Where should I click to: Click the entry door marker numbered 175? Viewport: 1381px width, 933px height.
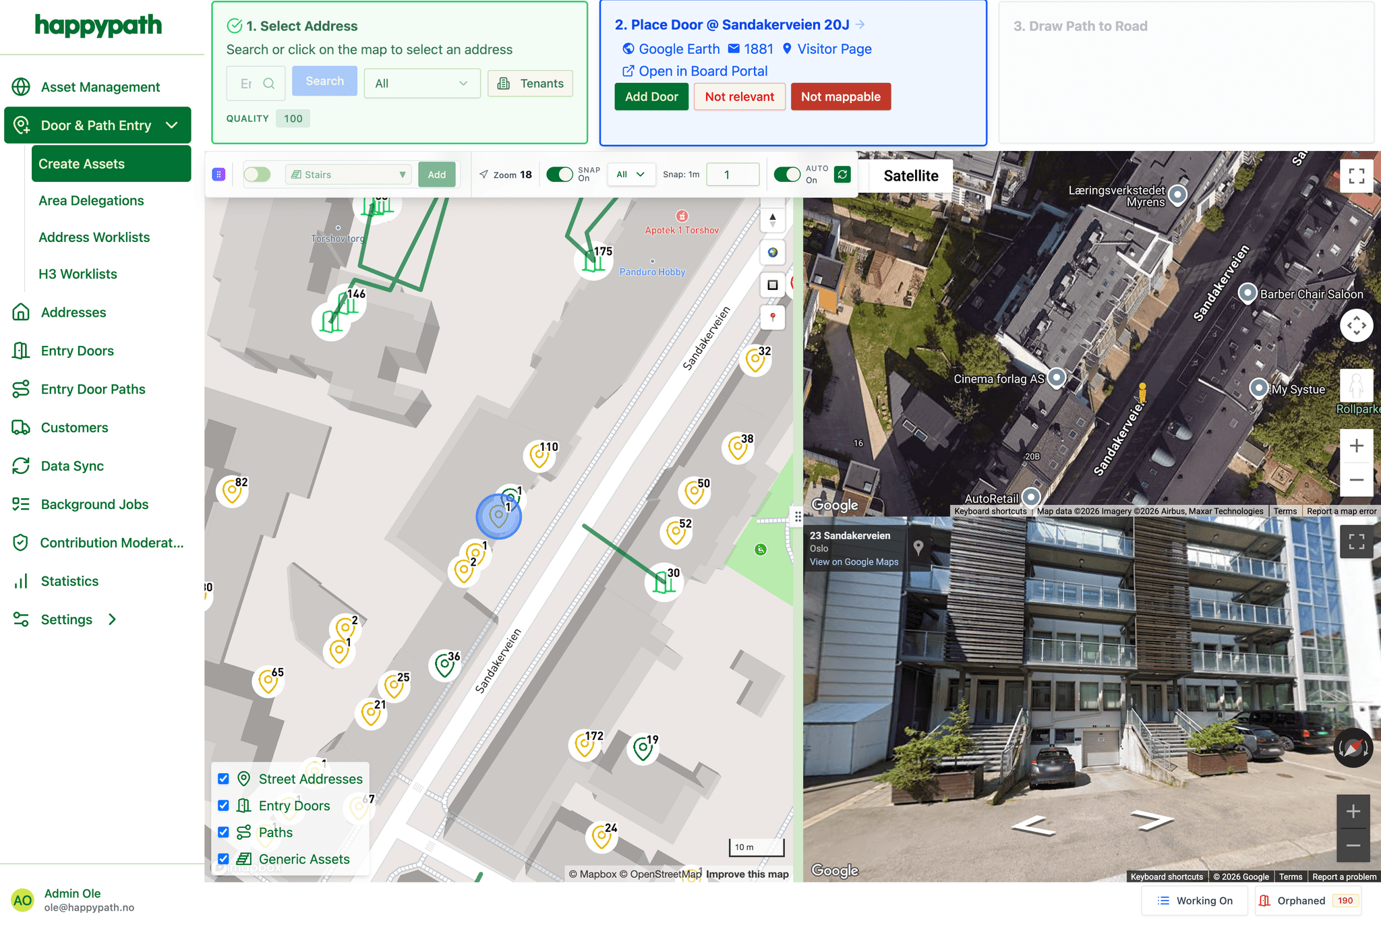(593, 262)
